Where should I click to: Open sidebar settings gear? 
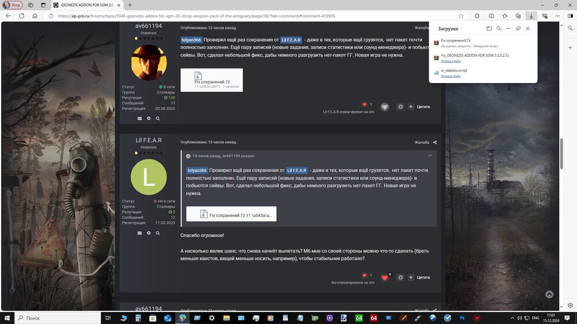570,305
